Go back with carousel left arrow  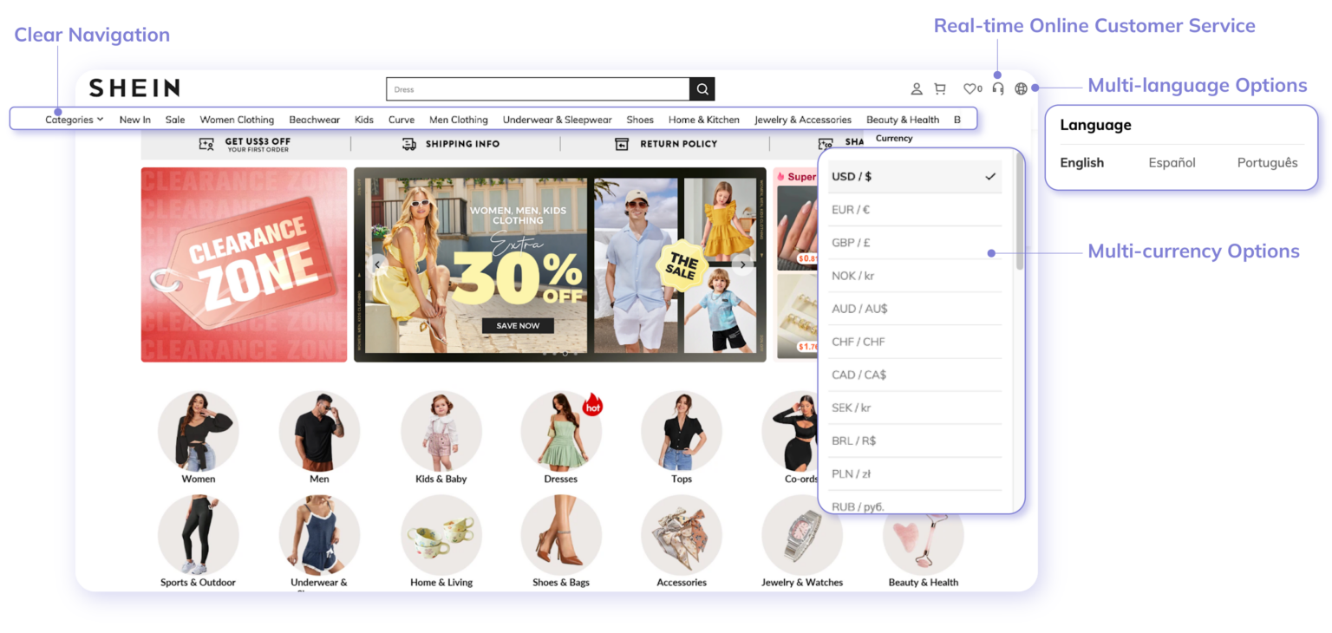pos(376,264)
